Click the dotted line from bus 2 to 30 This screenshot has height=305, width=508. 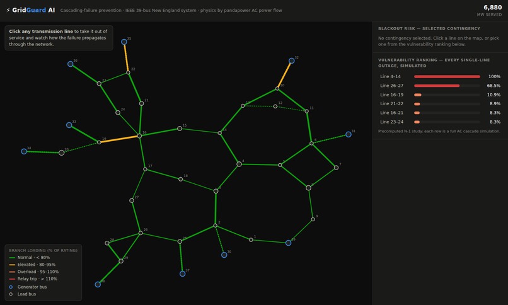220,240
